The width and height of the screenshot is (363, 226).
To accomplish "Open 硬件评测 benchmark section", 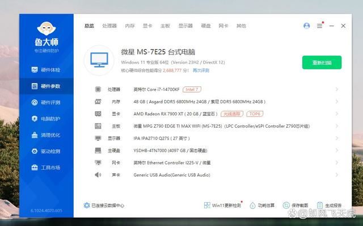I will (x=46, y=102).
